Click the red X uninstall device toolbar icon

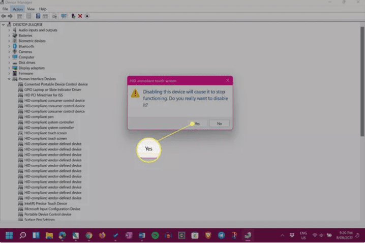click(80, 16)
